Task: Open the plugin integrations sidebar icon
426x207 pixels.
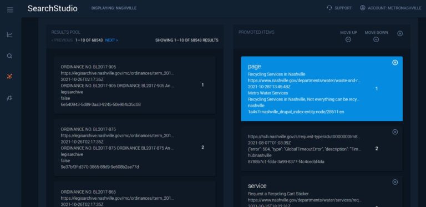Action: (x=9, y=98)
